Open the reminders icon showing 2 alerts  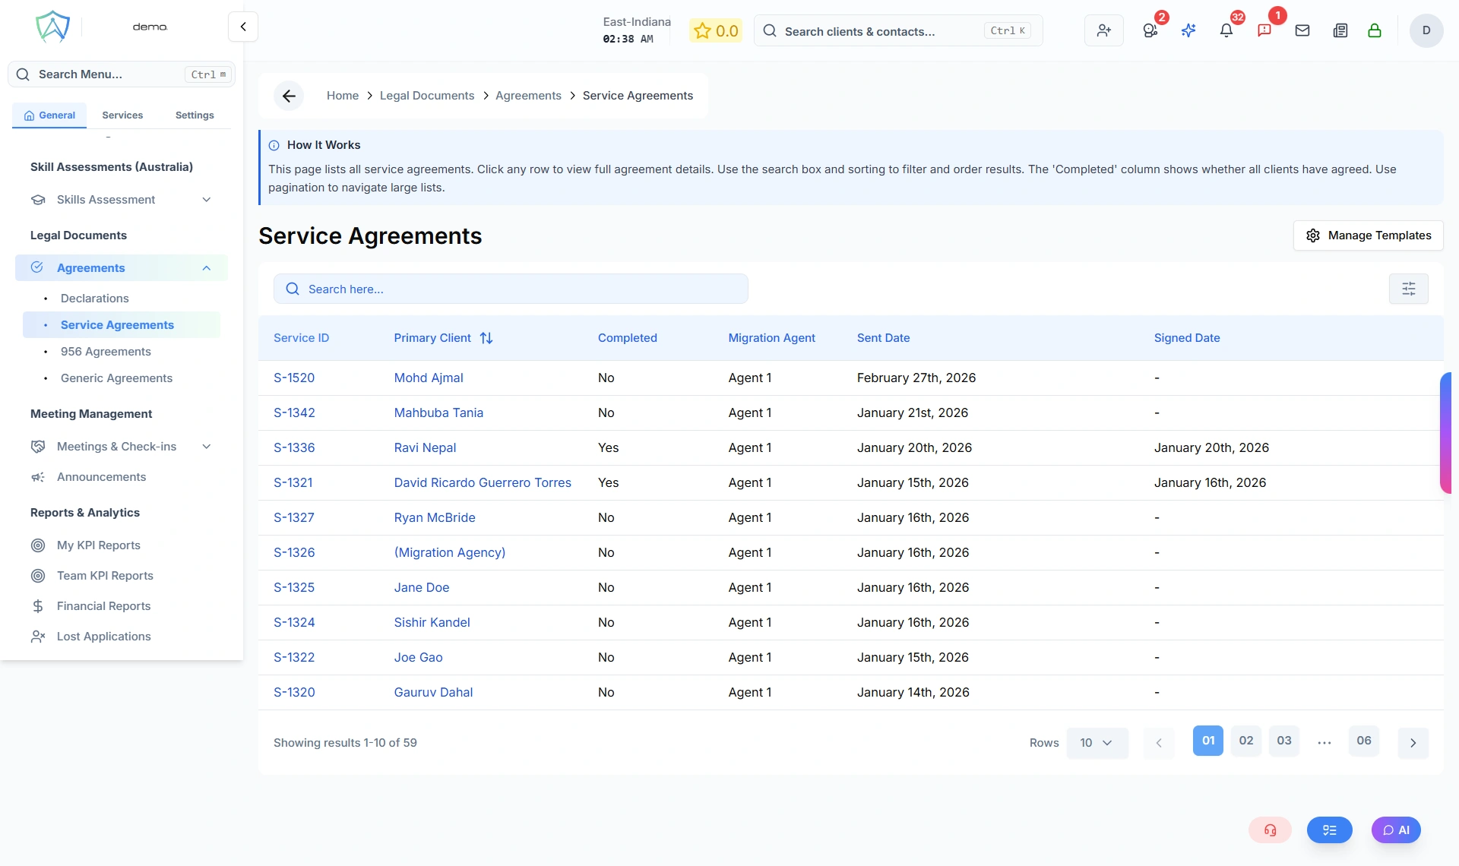point(1150,30)
